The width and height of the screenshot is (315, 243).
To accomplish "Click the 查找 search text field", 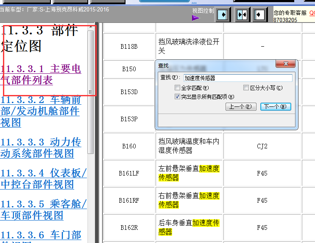I will tap(237, 78).
